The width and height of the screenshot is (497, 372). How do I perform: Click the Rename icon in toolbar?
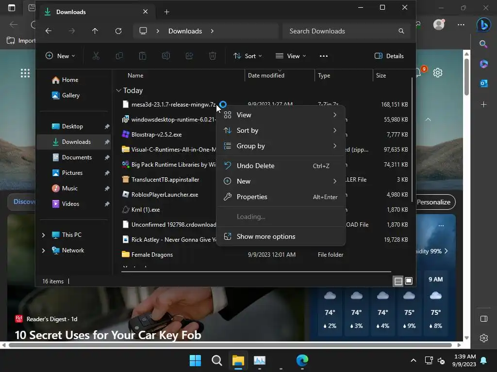(166, 56)
